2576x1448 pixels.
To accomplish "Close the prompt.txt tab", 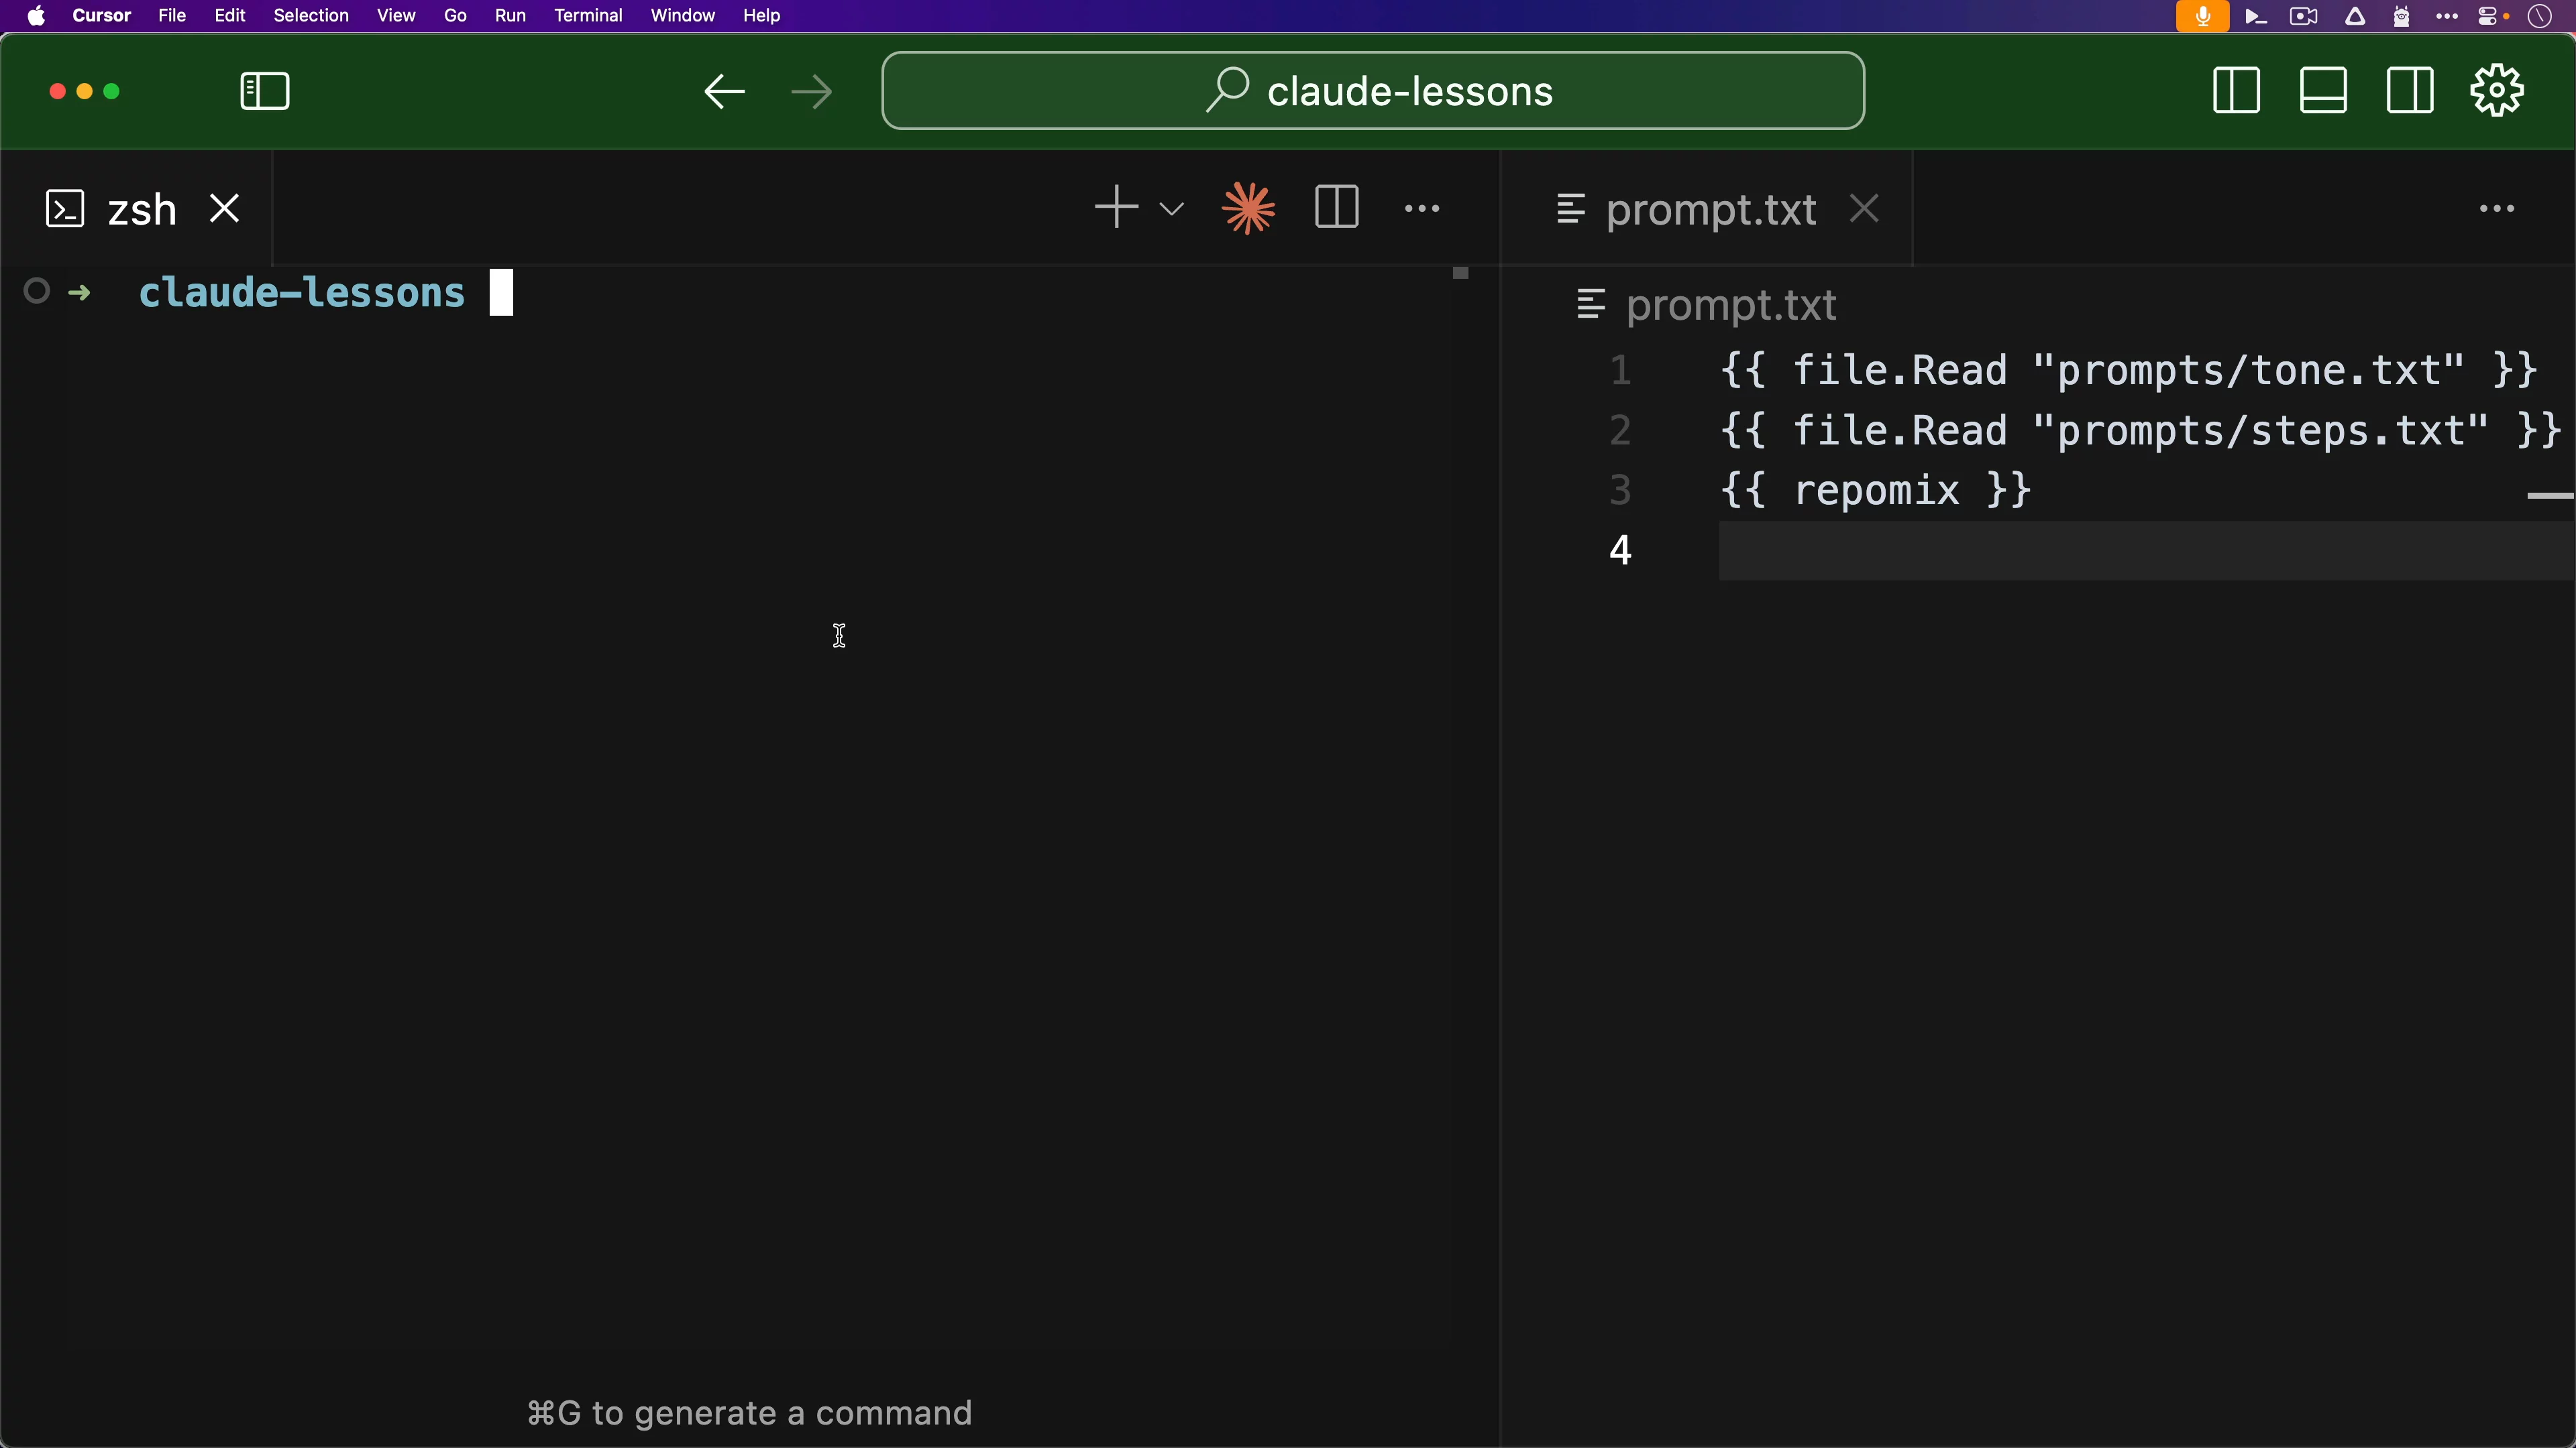I will (x=1865, y=209).
